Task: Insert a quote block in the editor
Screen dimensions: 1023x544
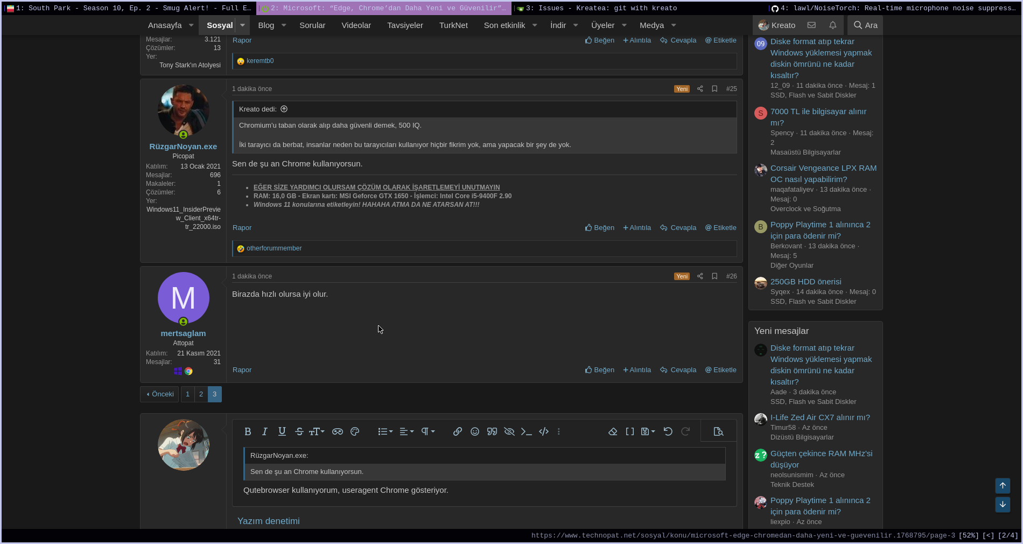Action: 492,431
